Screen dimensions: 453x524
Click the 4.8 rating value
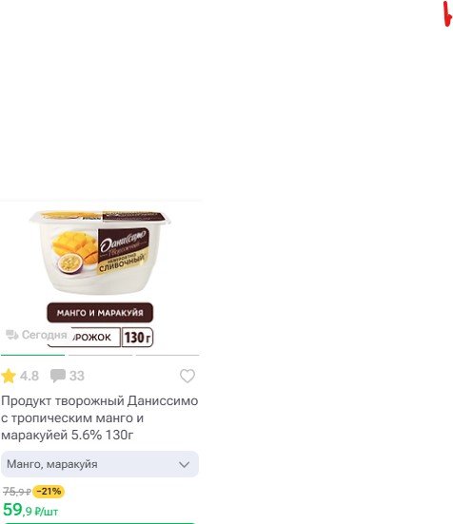point(30,376)
